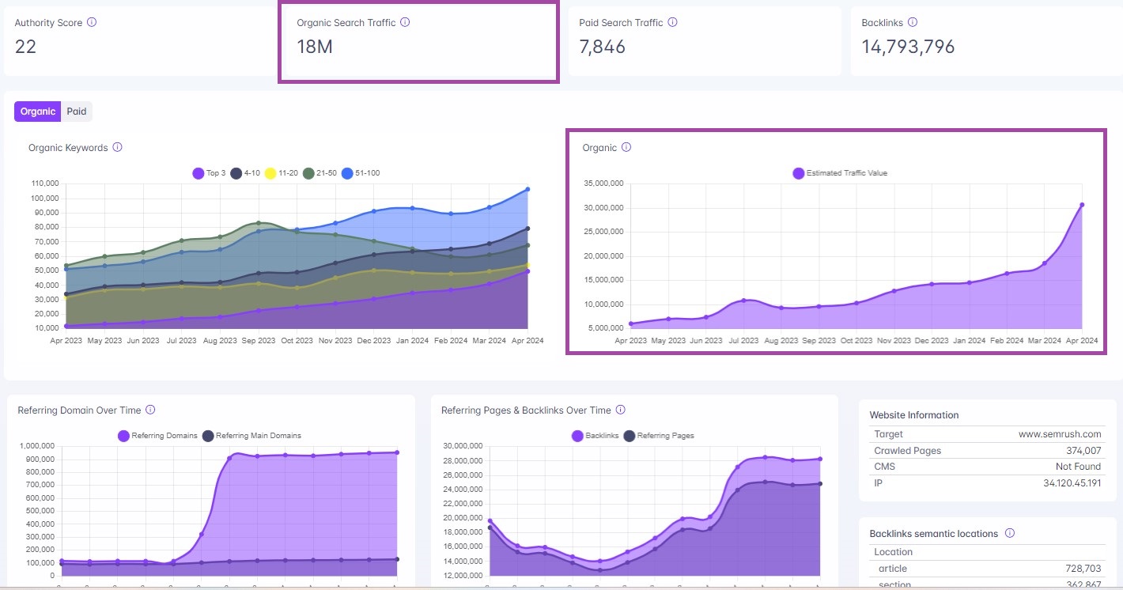Click the 14,793,796 backlinks value
The height and width of the screenshot is (590, 1123).
coord(908,47)
